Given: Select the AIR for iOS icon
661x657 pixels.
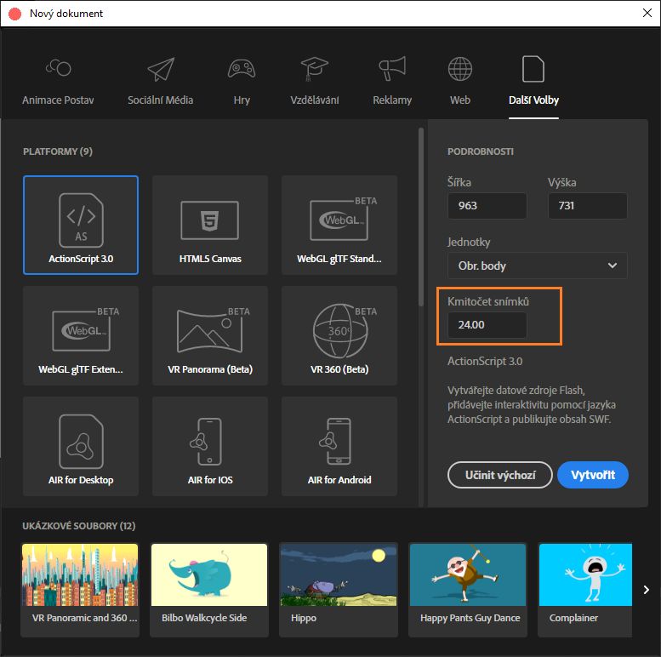Looking at the screenshot, I should point(205,442).
